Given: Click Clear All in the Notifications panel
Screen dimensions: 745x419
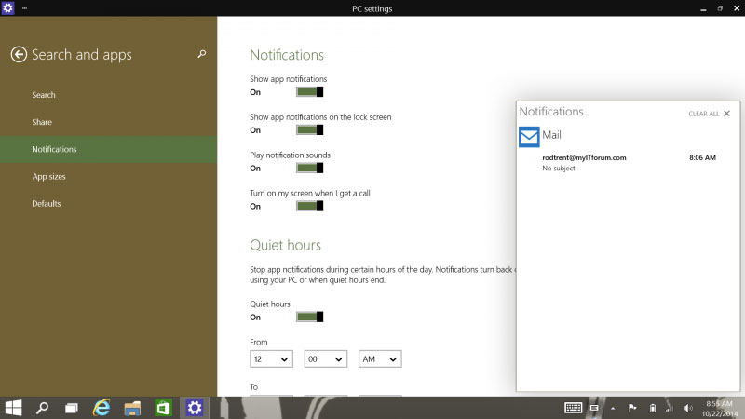Looking at the screenshot, I should 703,114.
